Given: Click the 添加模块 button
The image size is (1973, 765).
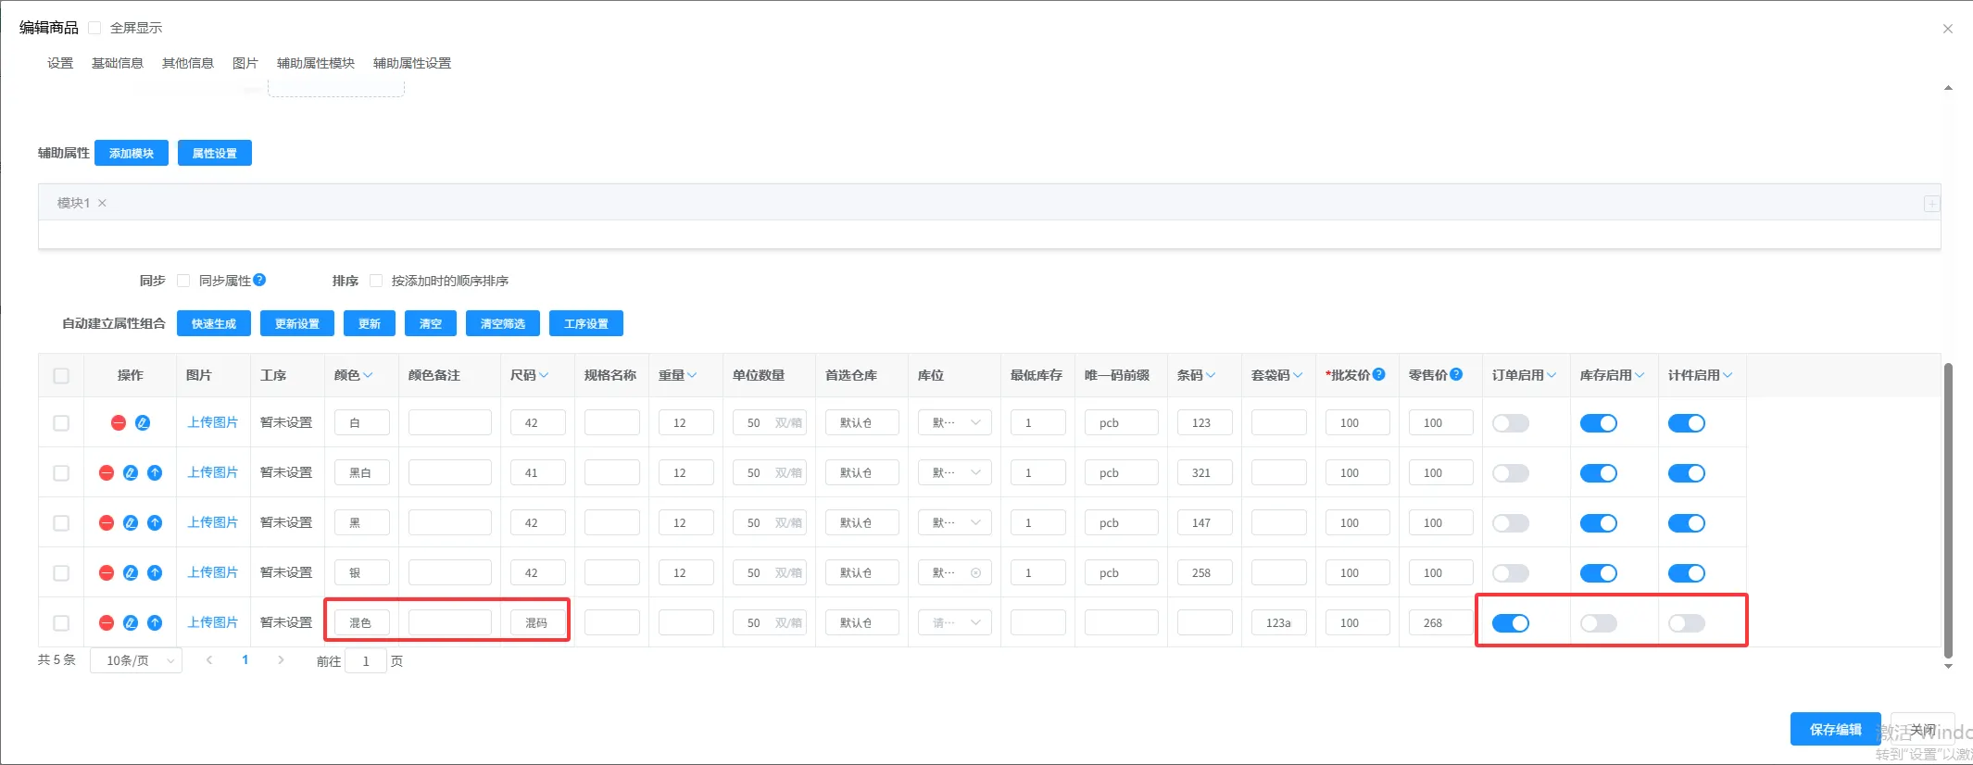Looking at the screenshot, I should coord(132,153).
